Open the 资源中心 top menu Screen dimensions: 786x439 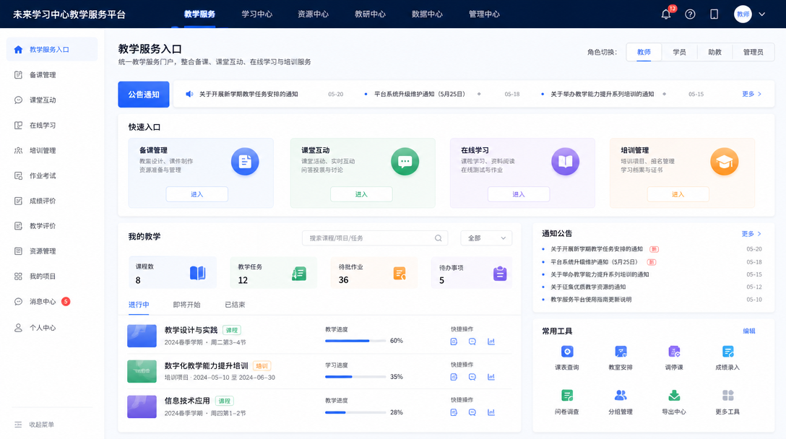point(314,14)
